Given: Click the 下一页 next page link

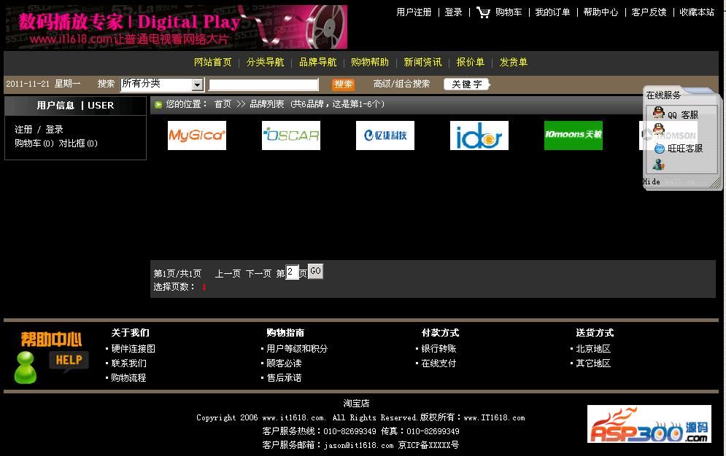Looking at the screenshot, I should tap(258, 273).
